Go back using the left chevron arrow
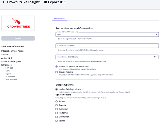The height and width of the screenshot is (122, 160). point(3,2)
